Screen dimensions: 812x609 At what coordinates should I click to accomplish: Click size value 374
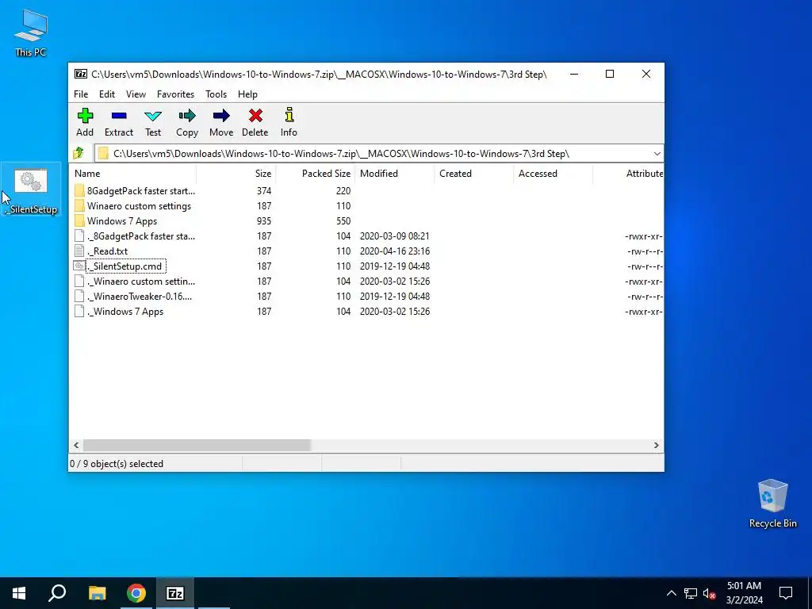pos(263,191)
